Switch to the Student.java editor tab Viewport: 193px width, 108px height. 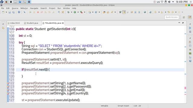click(31, 23)
